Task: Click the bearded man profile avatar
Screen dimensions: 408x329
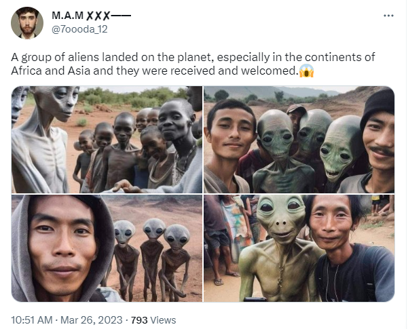Action: (27, 23)
